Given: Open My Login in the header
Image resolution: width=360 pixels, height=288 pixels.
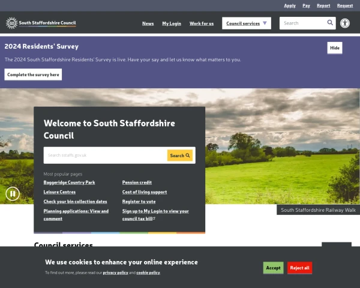Looking at the screenshot, I should 172,23.
